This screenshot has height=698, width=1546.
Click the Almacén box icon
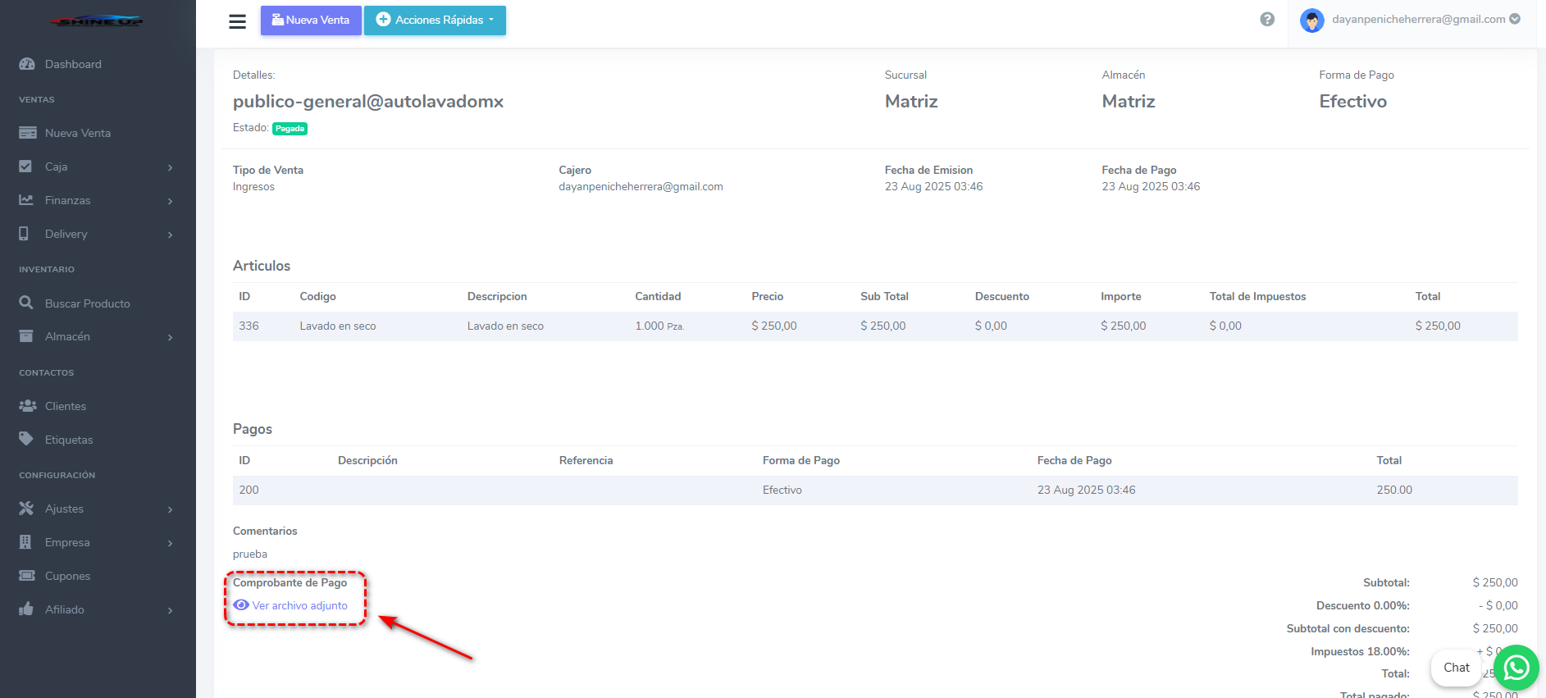pyautogui.click(x=26, y=336)
